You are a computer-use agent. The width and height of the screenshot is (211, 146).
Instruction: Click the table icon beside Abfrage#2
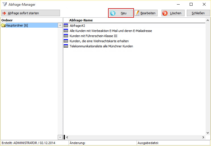tap(66, 26)
